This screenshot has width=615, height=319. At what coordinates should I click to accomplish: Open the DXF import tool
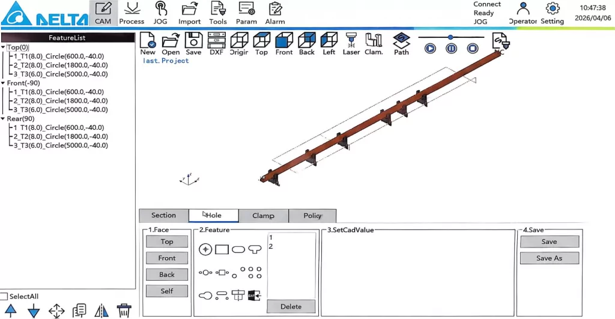pyautogui.click(x=216, y=44)
